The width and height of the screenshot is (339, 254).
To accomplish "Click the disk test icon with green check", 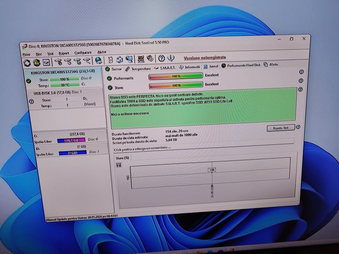I will (78, 61).
